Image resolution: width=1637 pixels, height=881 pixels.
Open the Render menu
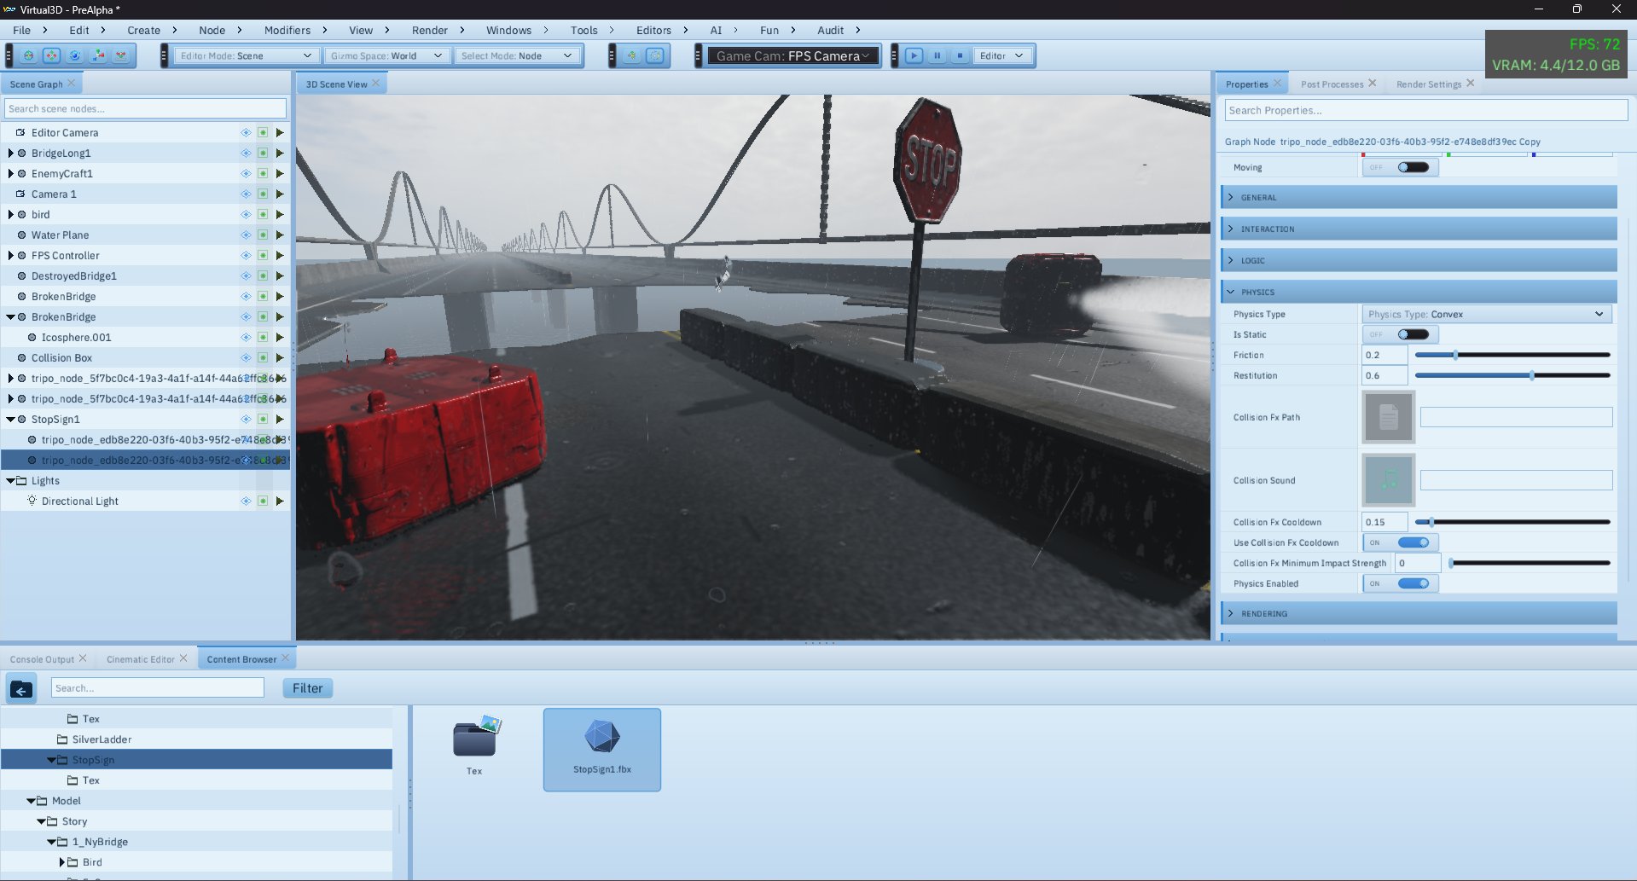[x=430, y=30]
